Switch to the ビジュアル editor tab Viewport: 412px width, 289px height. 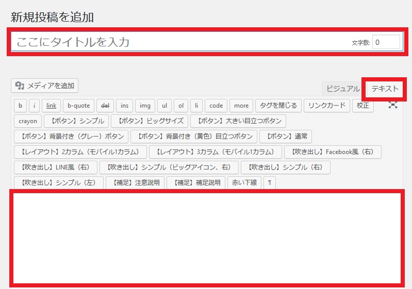tap(342, 89)
